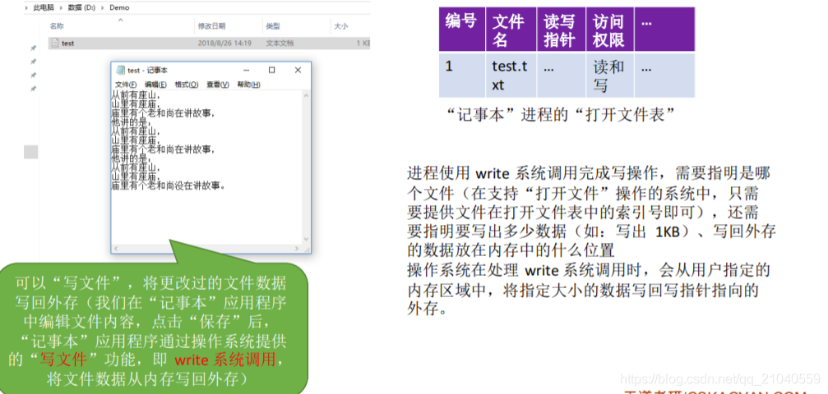Click the red 写文件 text in the green bubble
Screen dimensions: 828x394
coord(63,360)
